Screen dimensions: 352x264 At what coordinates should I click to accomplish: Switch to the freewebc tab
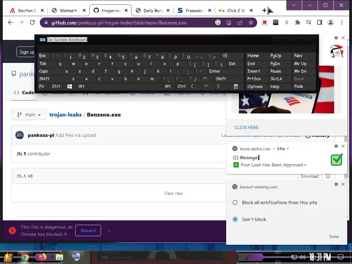pos(195,11)
